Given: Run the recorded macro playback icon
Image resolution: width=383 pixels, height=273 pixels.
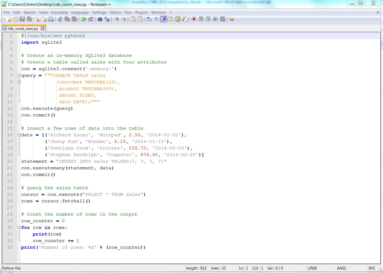Looking at the screenshot, I should [208, 19].
